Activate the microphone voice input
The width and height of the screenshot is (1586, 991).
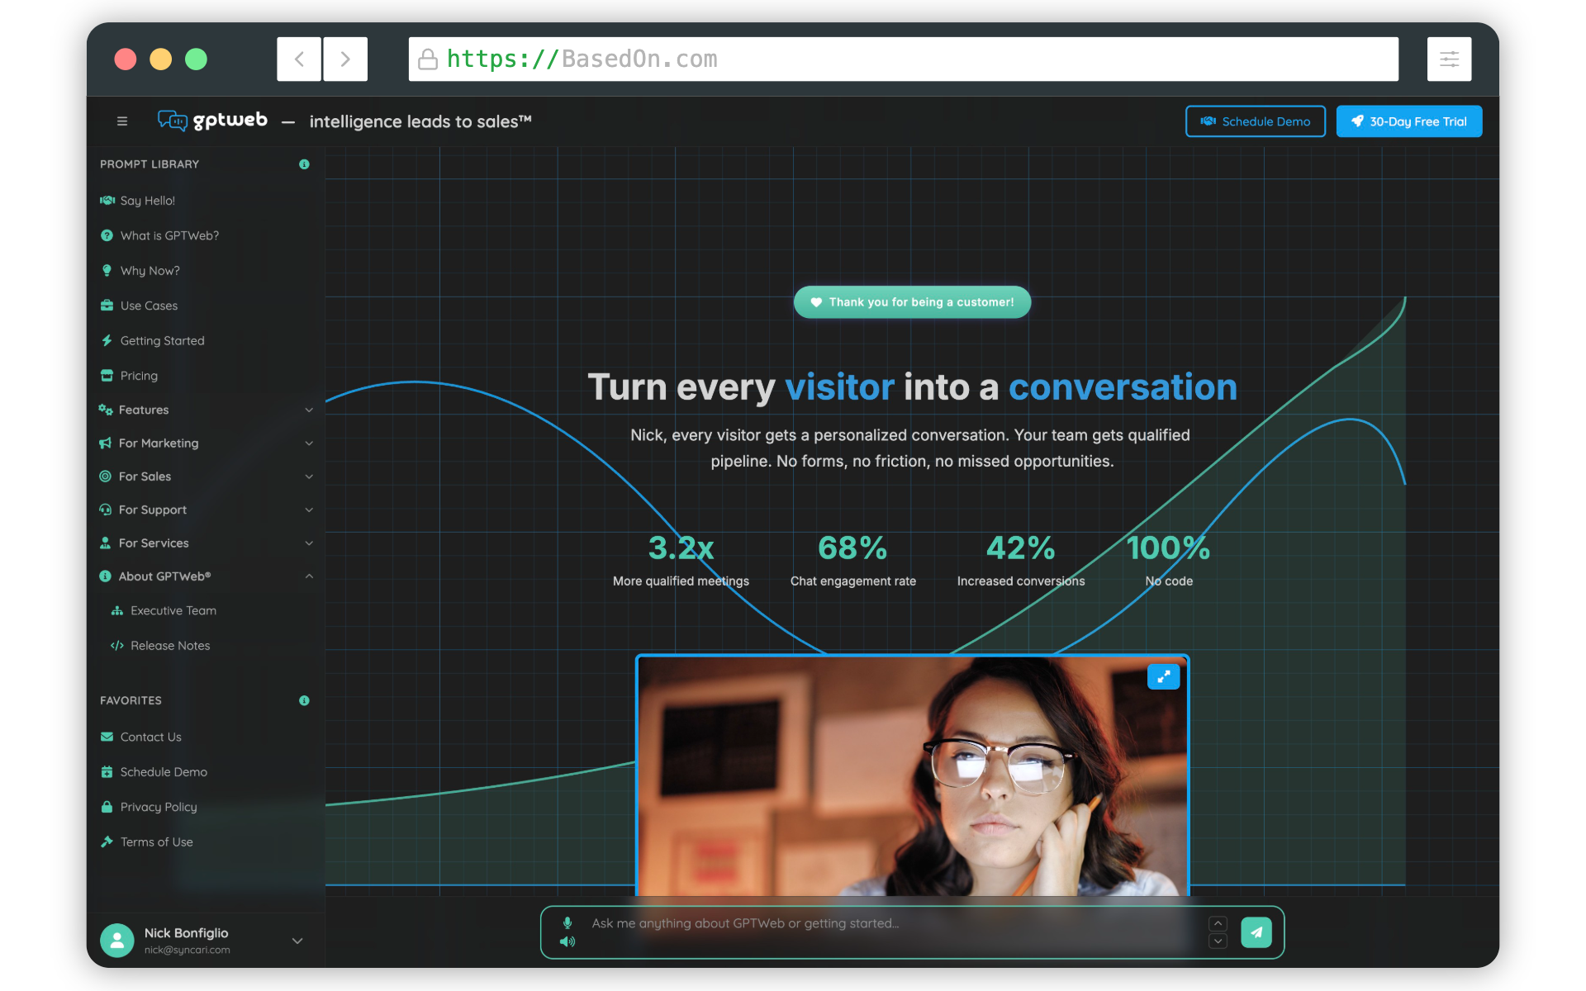point(567,922)
